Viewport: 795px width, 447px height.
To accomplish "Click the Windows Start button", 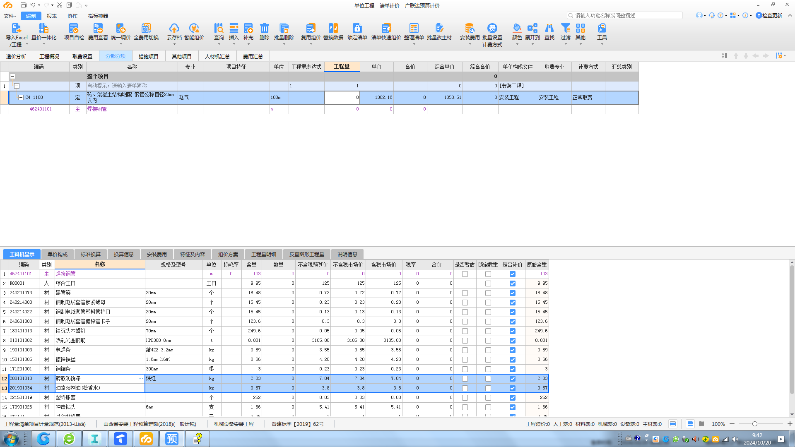I will [x=11, y=439].
